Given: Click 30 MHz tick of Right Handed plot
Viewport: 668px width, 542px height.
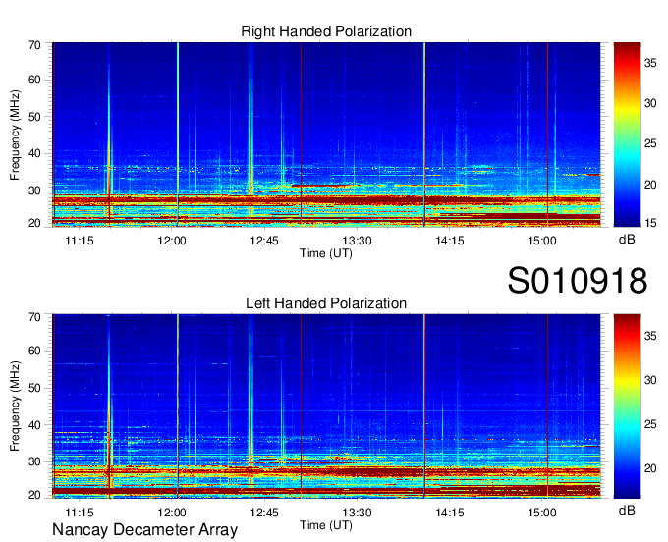Looking at the screenshot, I should (34, 190).
